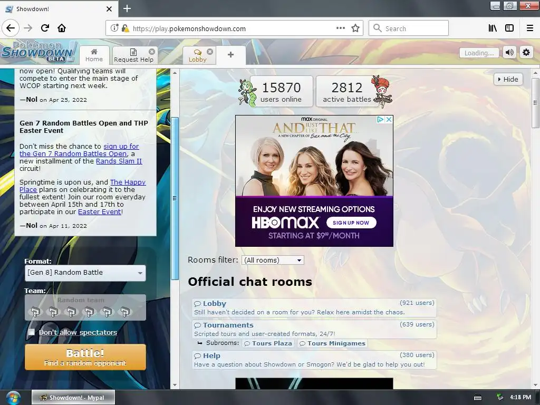Toggle the browser sidebar icon

tap(509, 28)
